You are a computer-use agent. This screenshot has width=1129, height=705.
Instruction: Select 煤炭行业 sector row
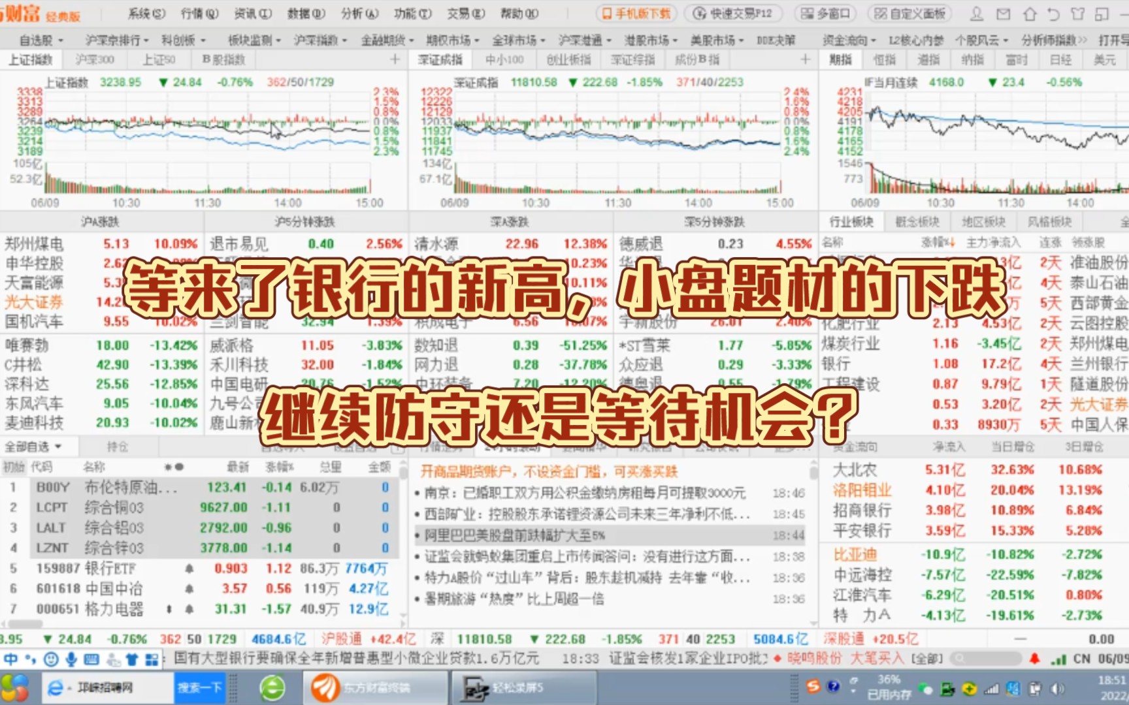tap(974, 343)
